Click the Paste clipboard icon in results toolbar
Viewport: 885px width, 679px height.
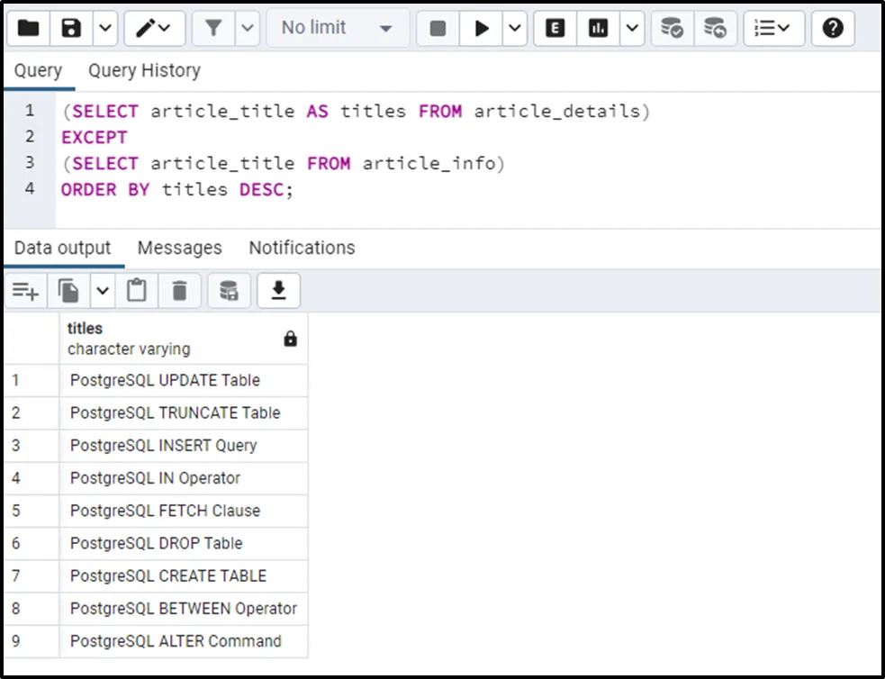pos(136,291)
